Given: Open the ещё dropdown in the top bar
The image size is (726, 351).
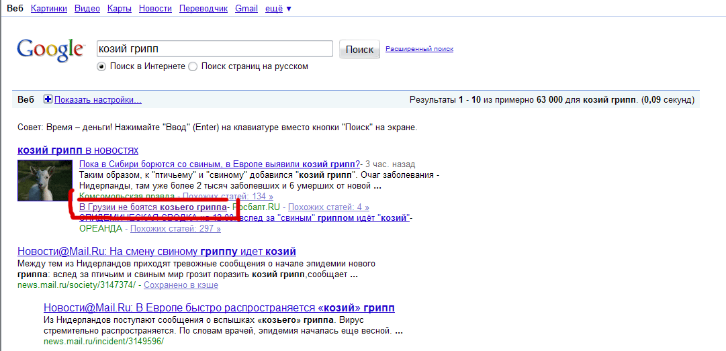Looking at the screenshot, I should [x=278, y=8].
